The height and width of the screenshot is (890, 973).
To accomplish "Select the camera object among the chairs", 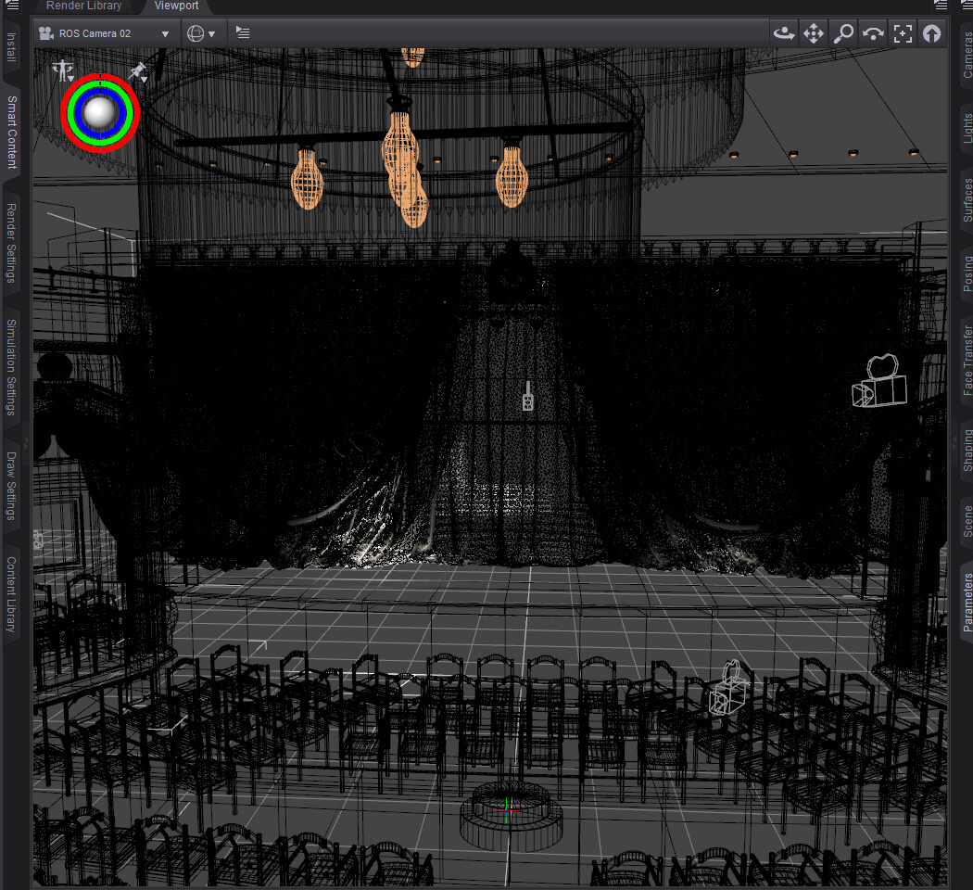I will click(728, 688).
